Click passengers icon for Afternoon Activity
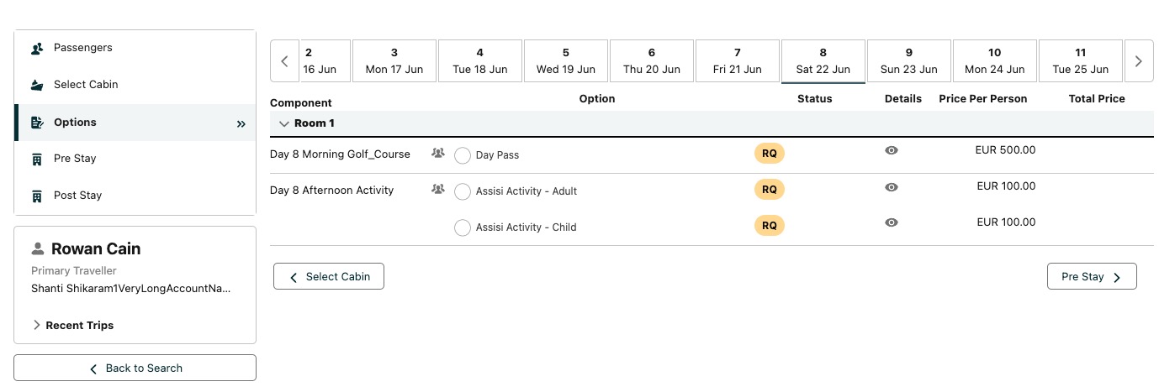Screen dimensions: 1159x392 [437, 190]
